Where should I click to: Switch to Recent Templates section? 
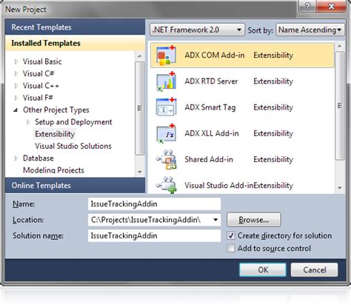tap(75, 27)
